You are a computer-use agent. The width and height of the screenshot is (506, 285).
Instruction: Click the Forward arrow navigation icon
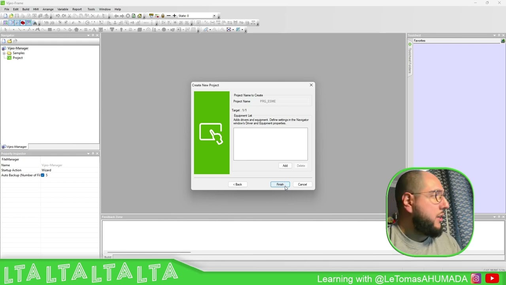[x=122, y=16]
